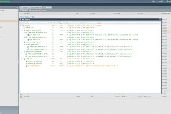171x114 pixels.
Task: Click the Boot order: group 1 icon
Action: point(27,44)
